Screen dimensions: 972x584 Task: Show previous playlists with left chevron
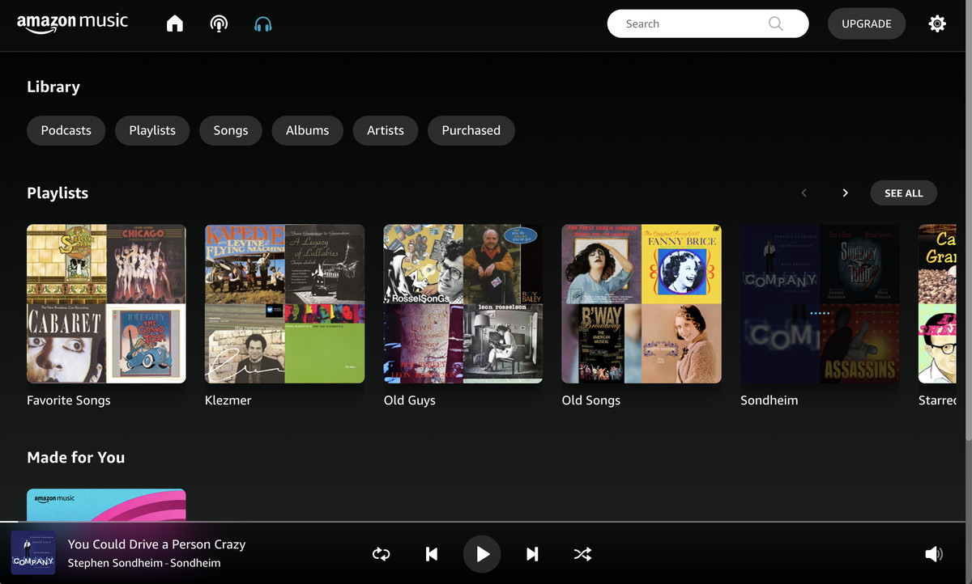pos(804,193)
